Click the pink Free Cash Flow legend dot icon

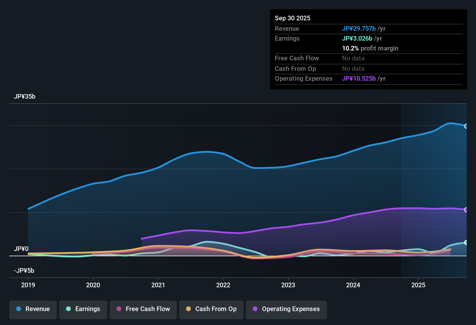pyautogui.click(x=118, y=309)
